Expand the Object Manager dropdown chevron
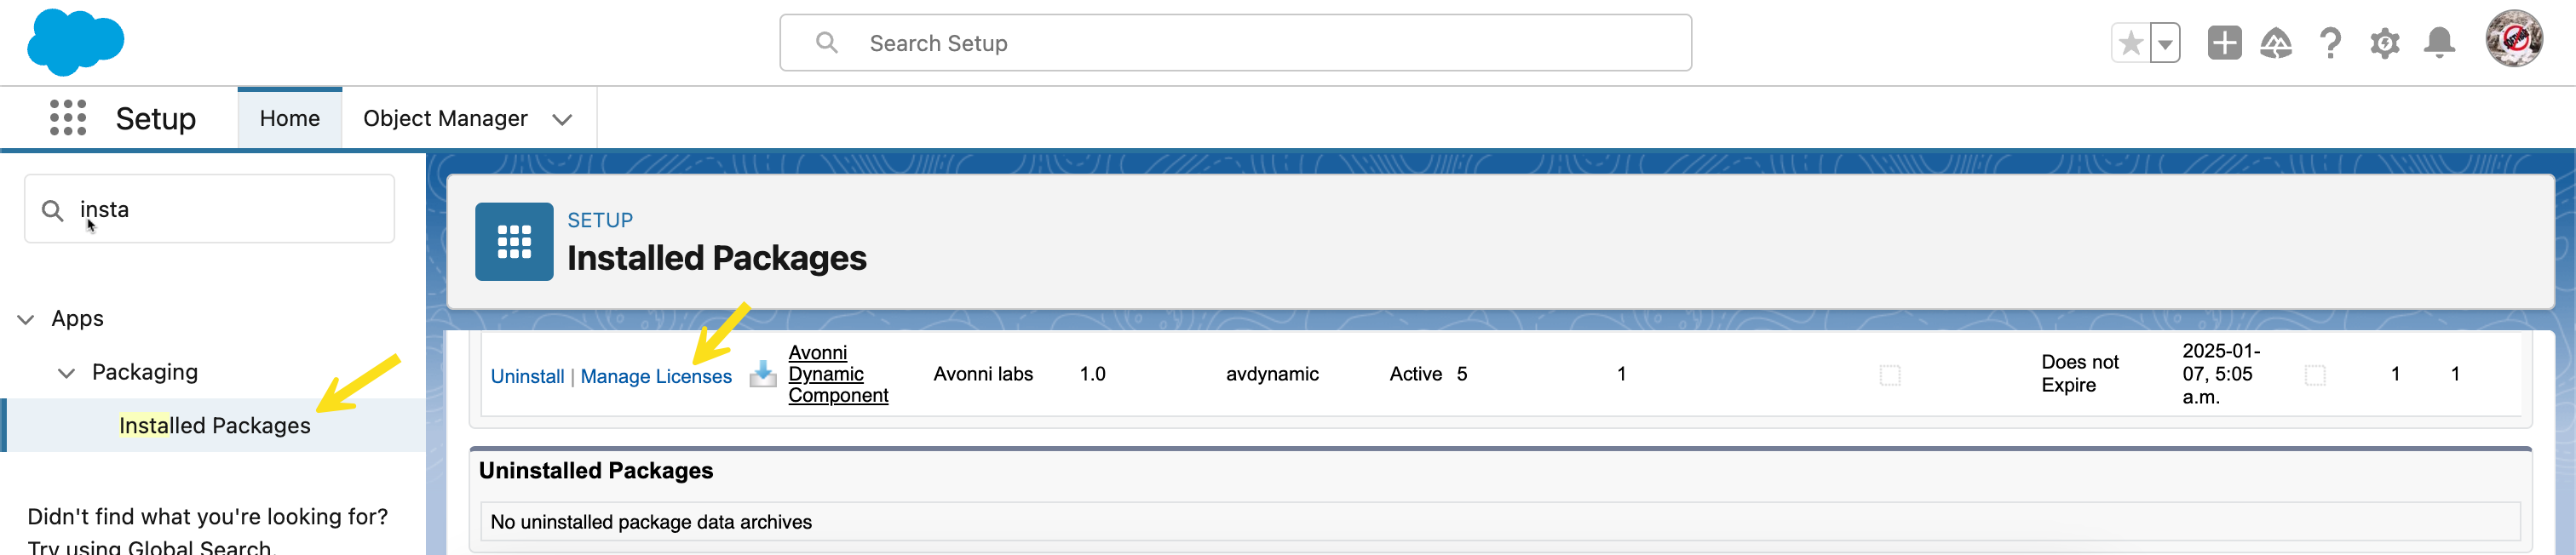The image size is (2576, 555). coord(562,119)
